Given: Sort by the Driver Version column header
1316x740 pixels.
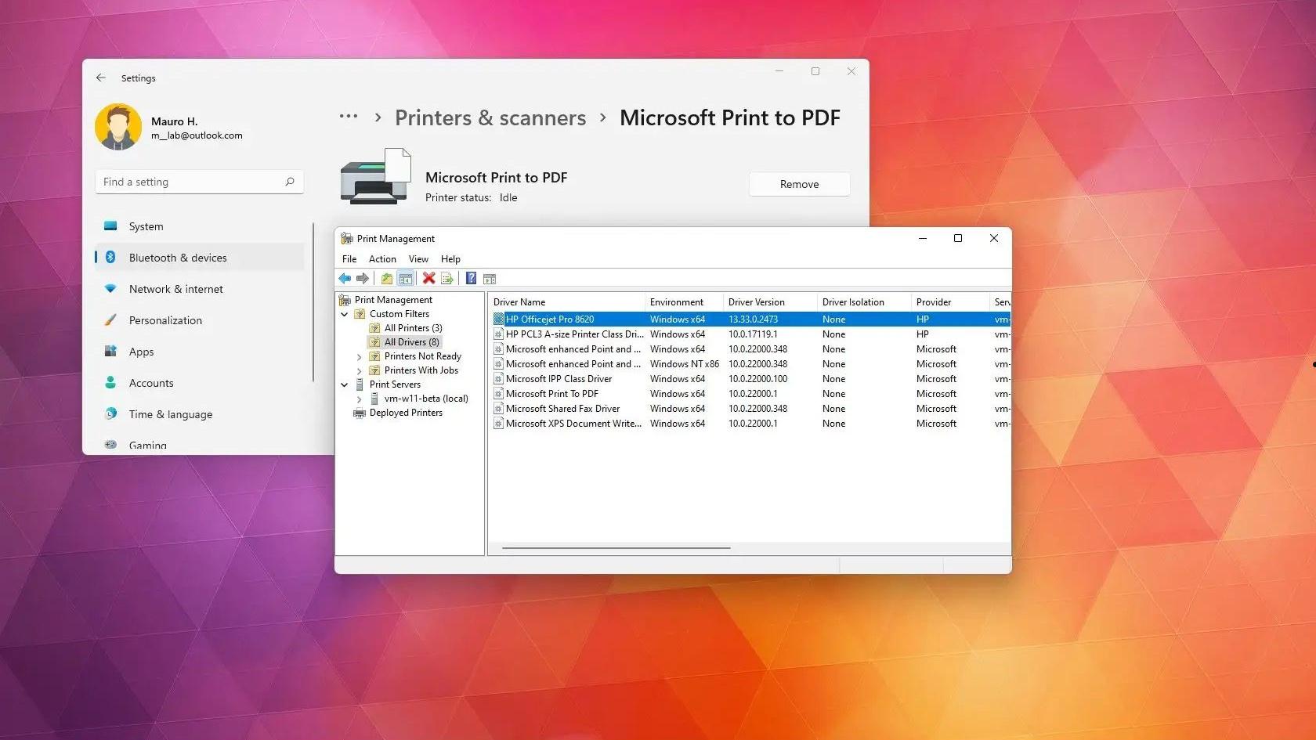Looking at the screenshot, I should (771, 301).
